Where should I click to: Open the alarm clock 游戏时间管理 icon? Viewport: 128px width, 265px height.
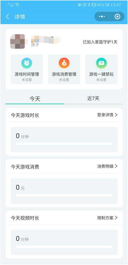[x=27, y=63]
